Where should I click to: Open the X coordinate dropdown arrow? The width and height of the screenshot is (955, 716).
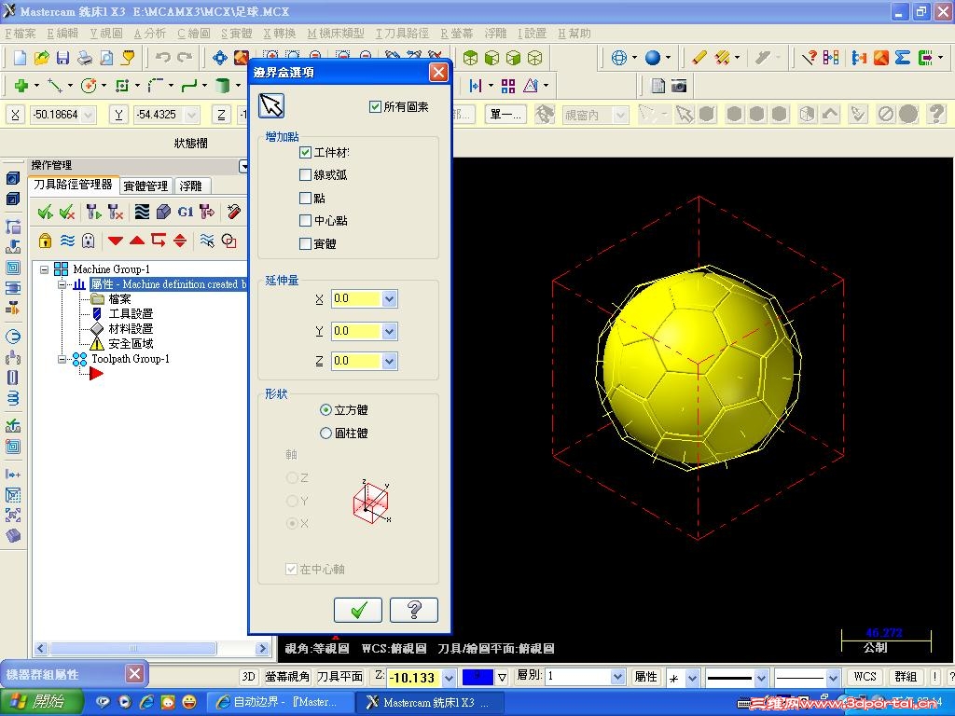click(x=89, y=115)
